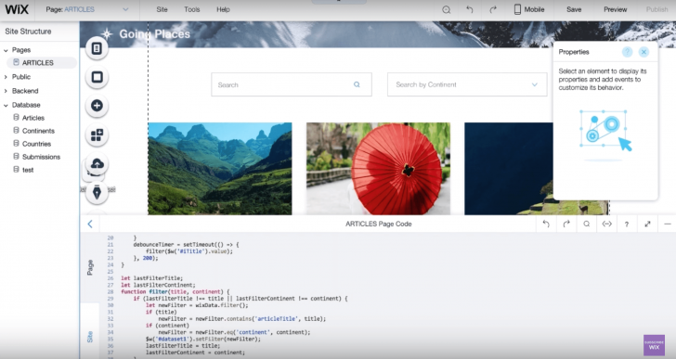
Task: Select the red umbrella thumbnail
Action: (x=378, y=168)
